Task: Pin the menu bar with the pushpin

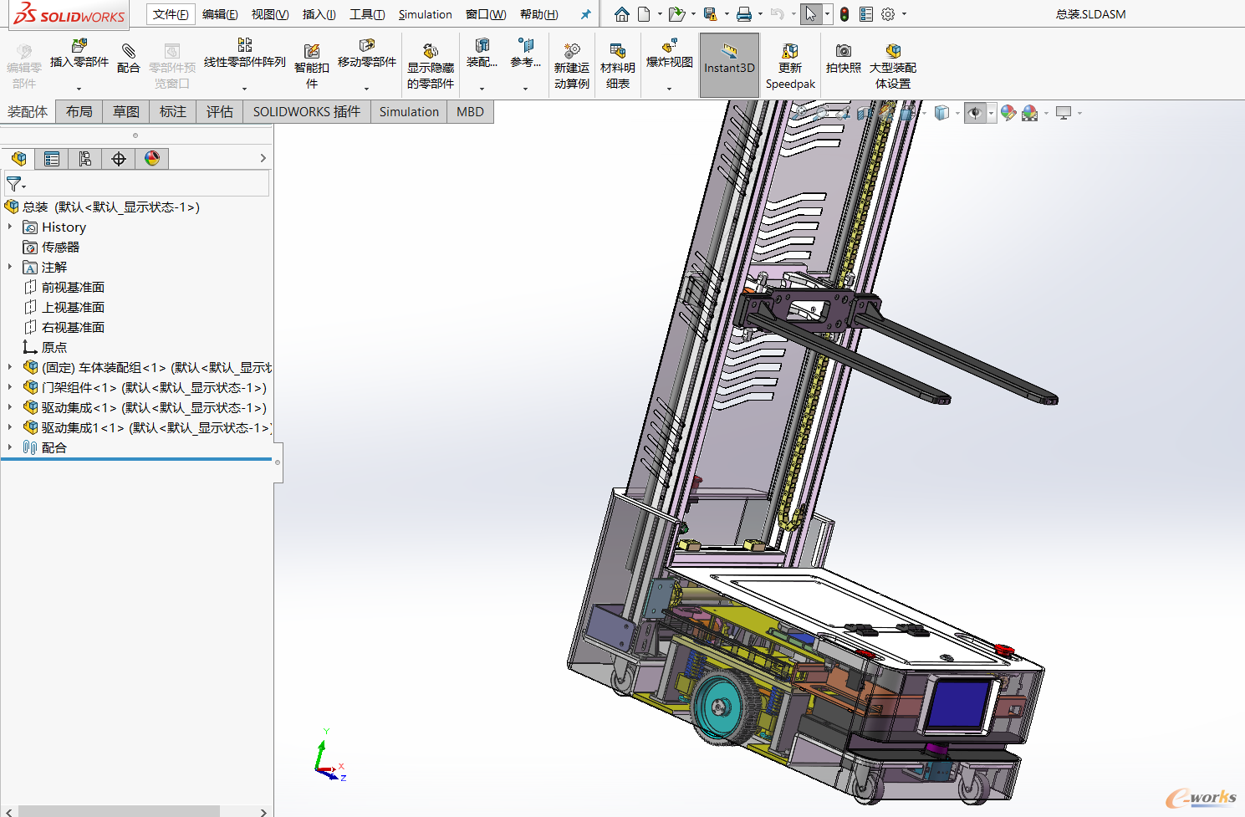Action: (585, 14)
